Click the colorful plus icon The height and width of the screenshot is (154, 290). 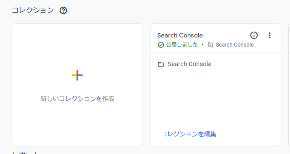(77, 75)
